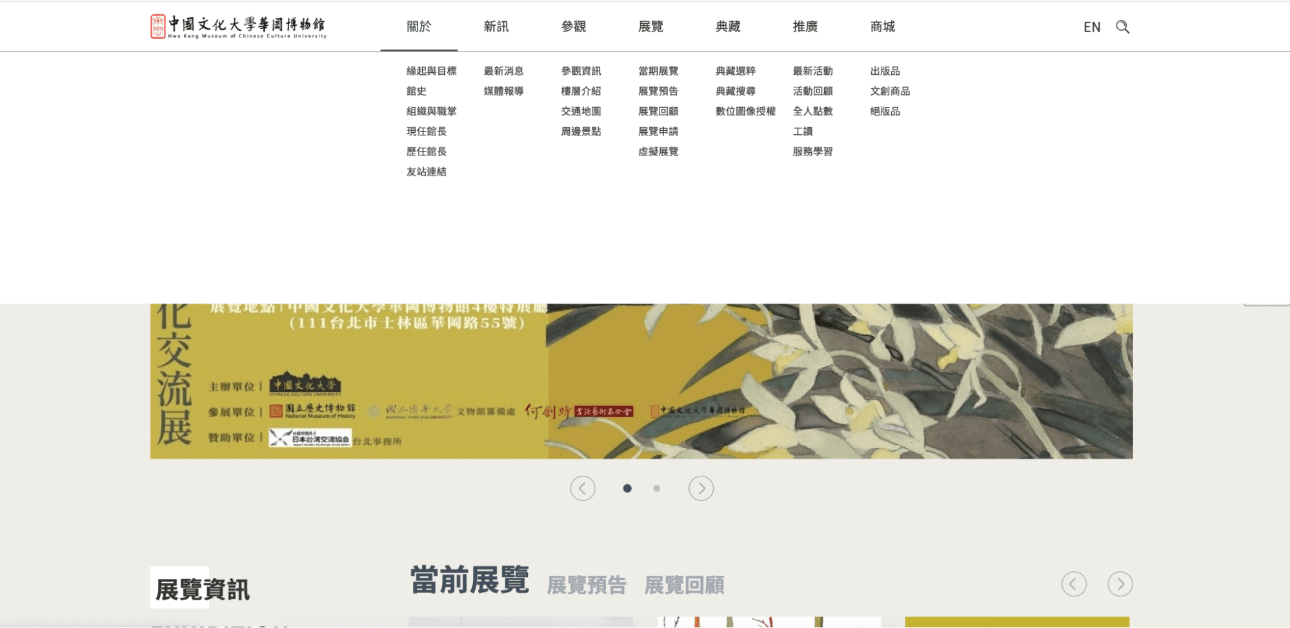Open 數位圖像授權 link
Image resolution: width=1290 pixels, height=628 pixels.
(745, 111)
